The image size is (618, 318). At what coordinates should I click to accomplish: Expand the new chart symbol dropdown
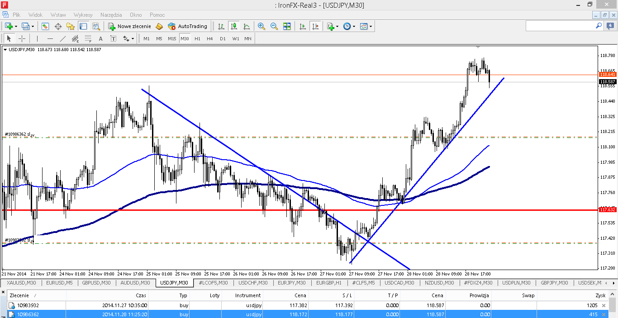16,26
